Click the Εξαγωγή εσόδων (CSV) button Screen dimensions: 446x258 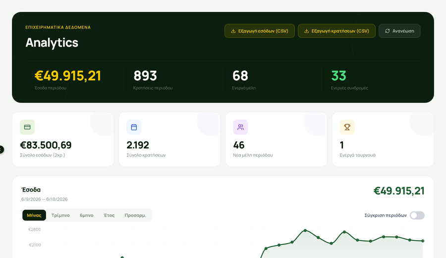click(x=259, y=31)
